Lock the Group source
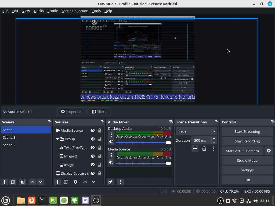Image resolution: width=275 pixels, height=206 pixels. pos(100,139)
